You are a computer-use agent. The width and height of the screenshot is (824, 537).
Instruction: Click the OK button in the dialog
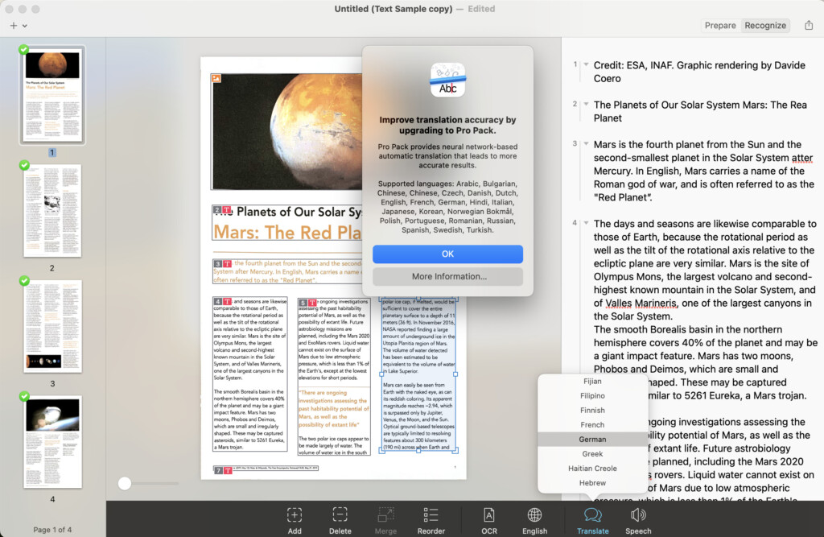point(447,254)
